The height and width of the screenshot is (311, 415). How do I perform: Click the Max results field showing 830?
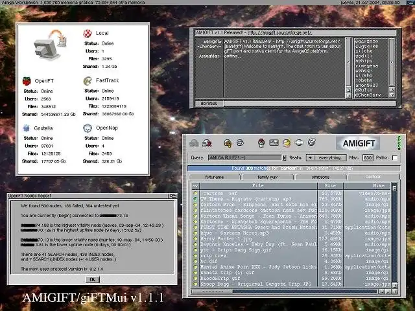click(x=368, y=158)
